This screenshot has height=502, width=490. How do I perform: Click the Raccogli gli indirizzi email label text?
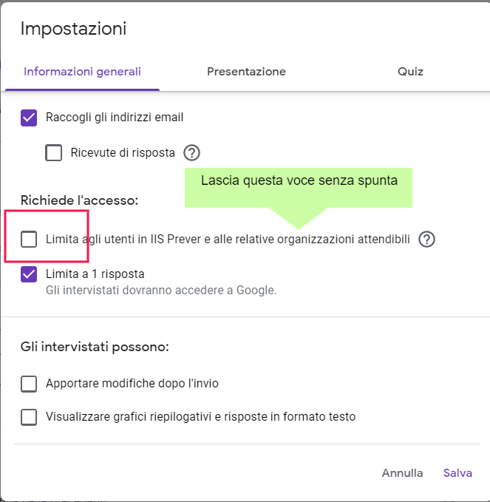click(x=115, y=117)
